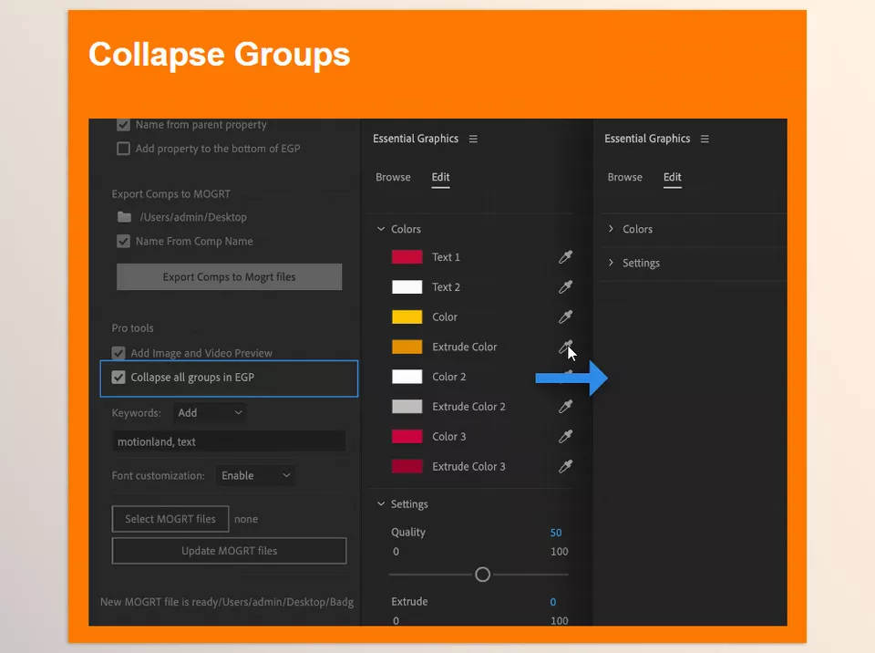Viewport: 875px width, 653px height.
Task: Click the folder icon for export path
Action: click(x=124, y=217)
